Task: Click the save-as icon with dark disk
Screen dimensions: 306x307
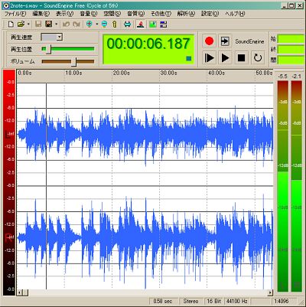Action: [48, 24]
